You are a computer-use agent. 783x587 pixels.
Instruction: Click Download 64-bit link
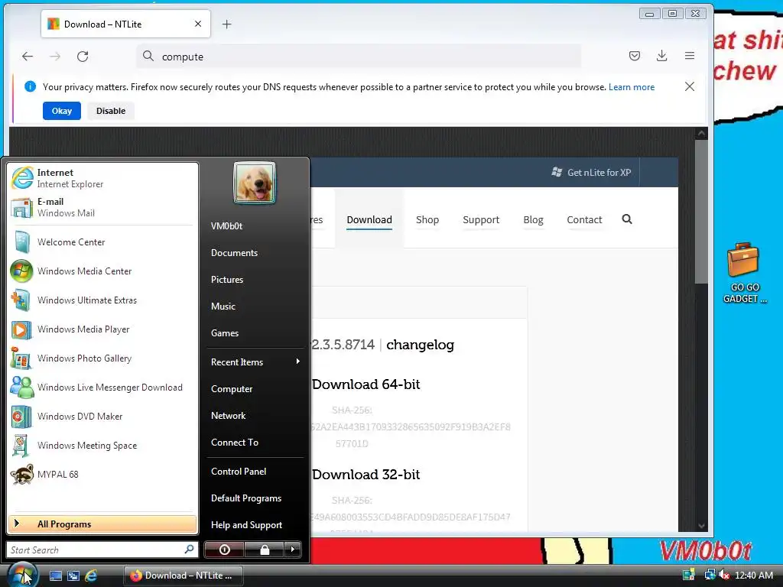click(366, 384)
